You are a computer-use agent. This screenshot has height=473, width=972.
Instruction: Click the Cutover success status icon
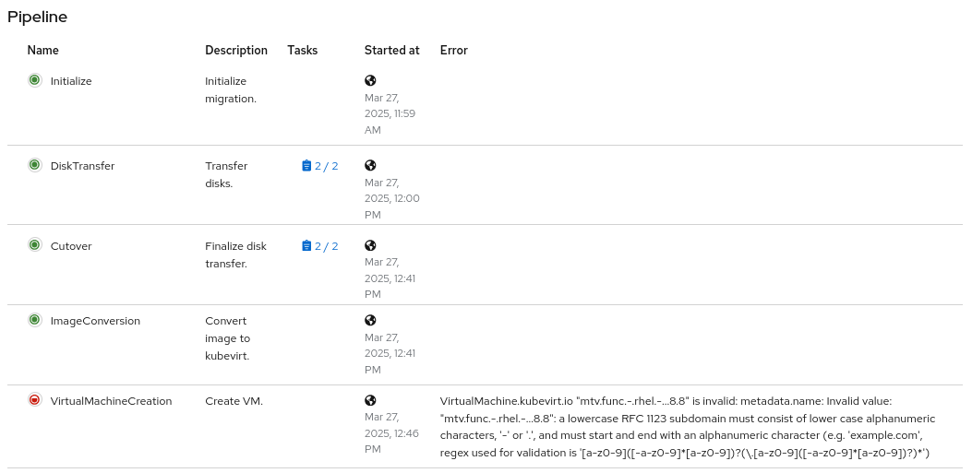(34, 245)
